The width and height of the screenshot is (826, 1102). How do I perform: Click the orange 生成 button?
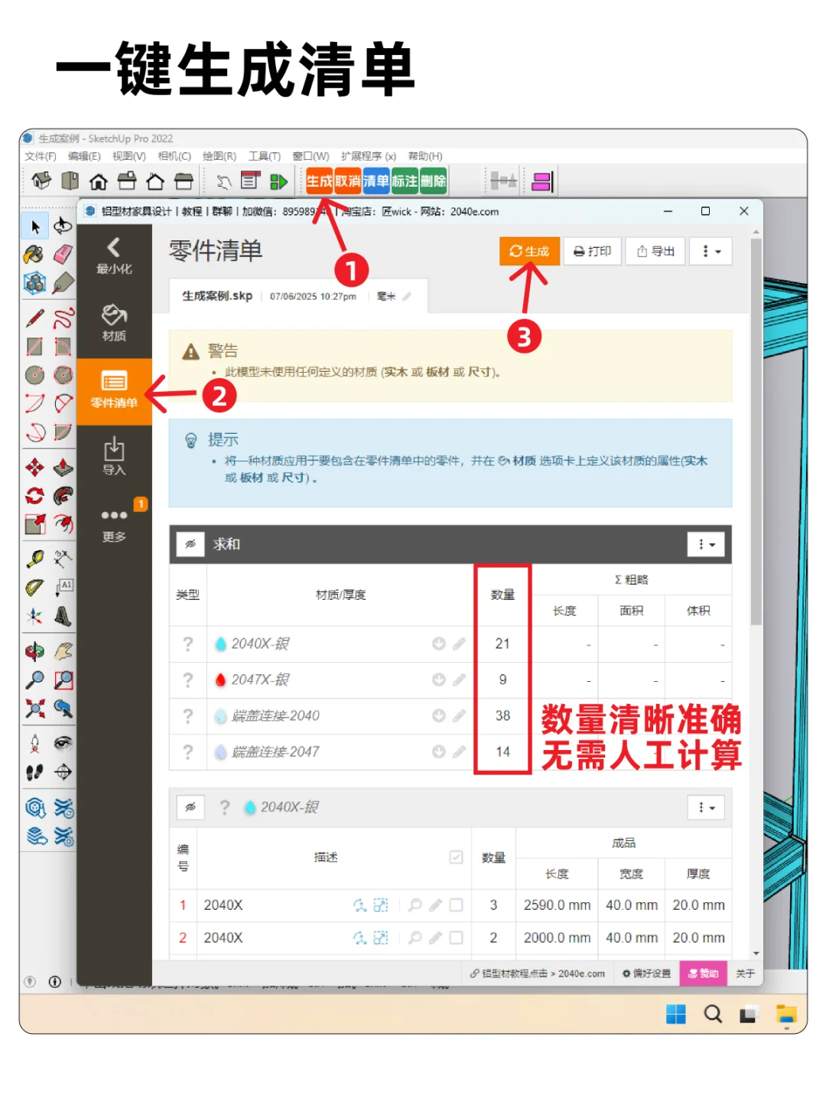pyautogui.click(x=529, y=251)
